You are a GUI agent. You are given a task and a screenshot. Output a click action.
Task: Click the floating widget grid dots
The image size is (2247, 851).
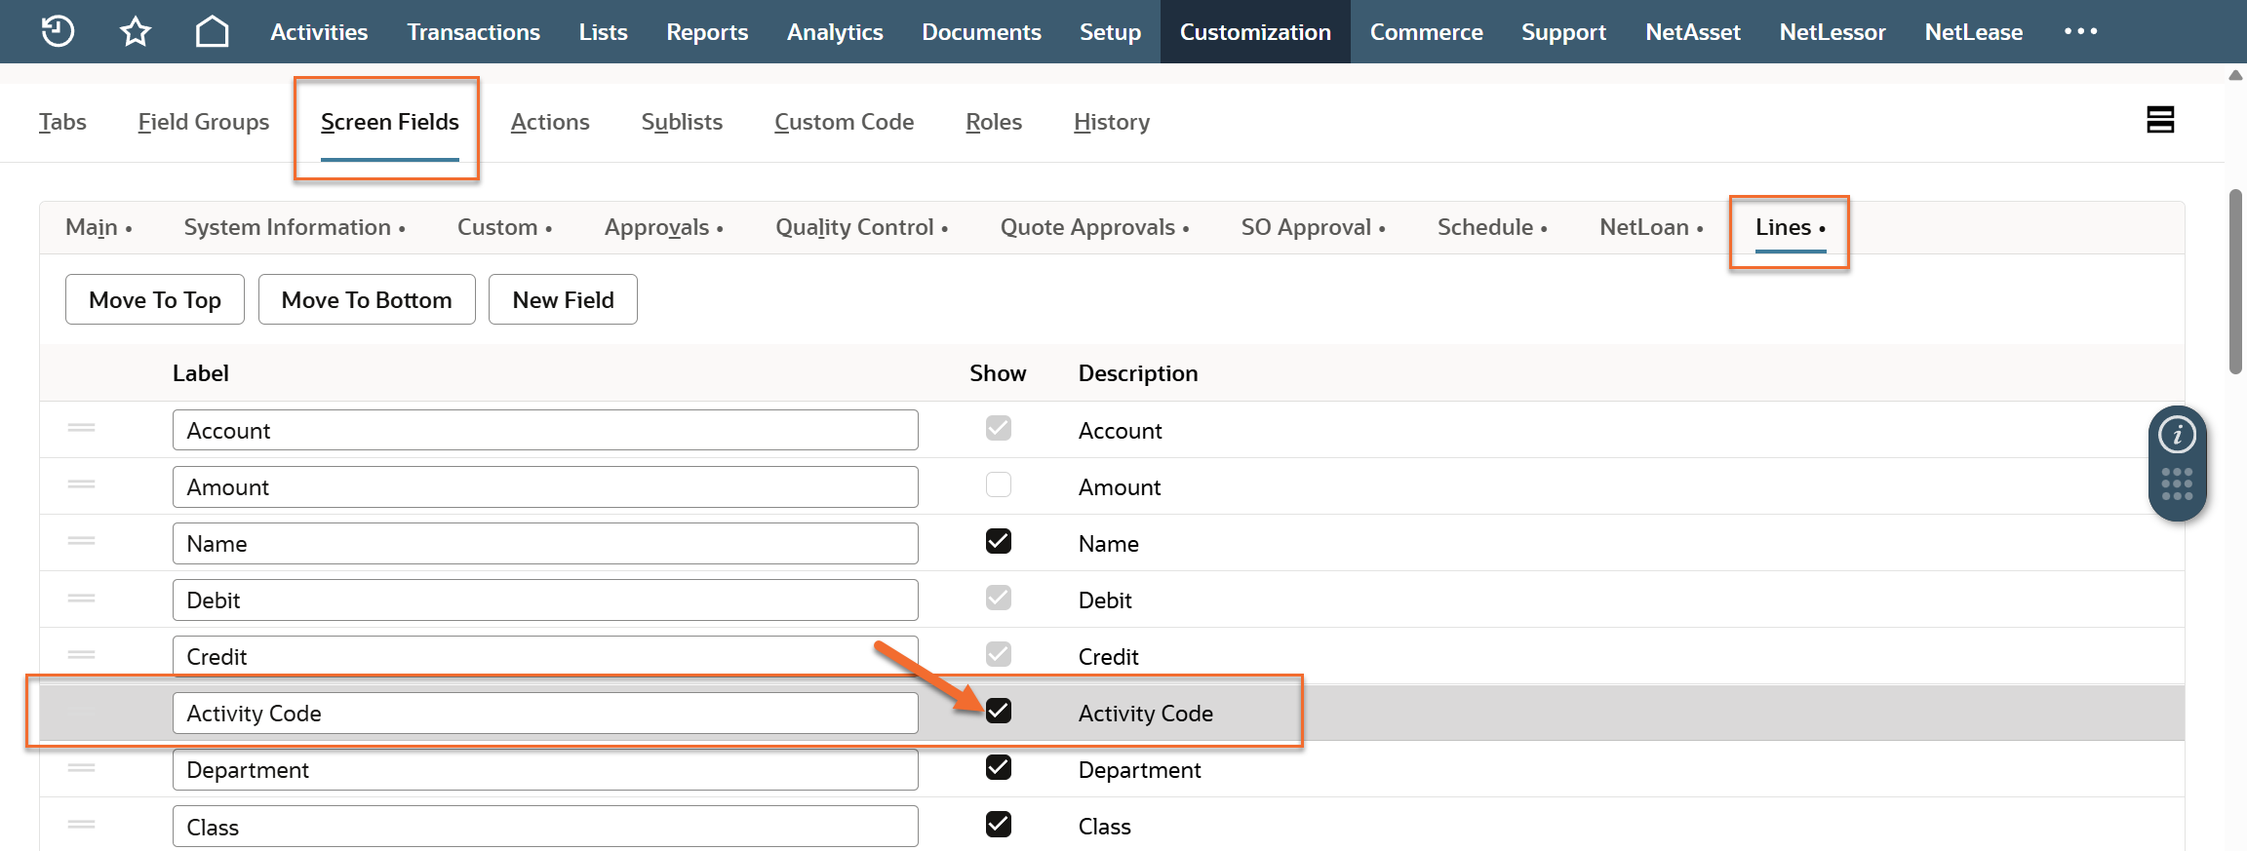[x=2177, y=484]
